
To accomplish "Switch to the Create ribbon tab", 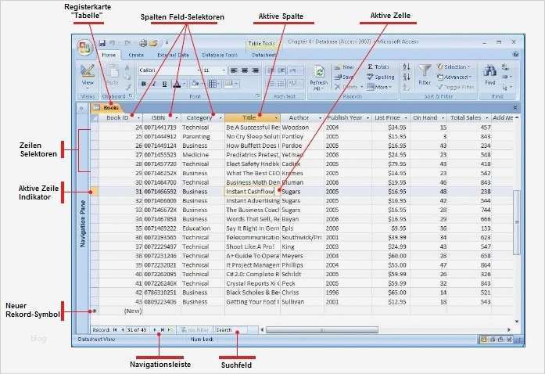I will point(135,56).
